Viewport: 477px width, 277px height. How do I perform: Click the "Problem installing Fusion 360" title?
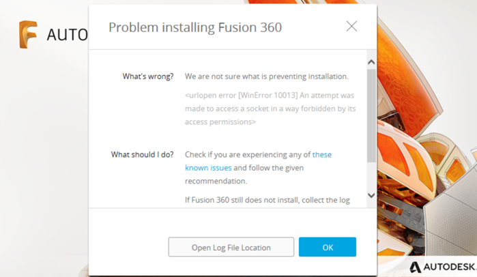coord(195,27)
